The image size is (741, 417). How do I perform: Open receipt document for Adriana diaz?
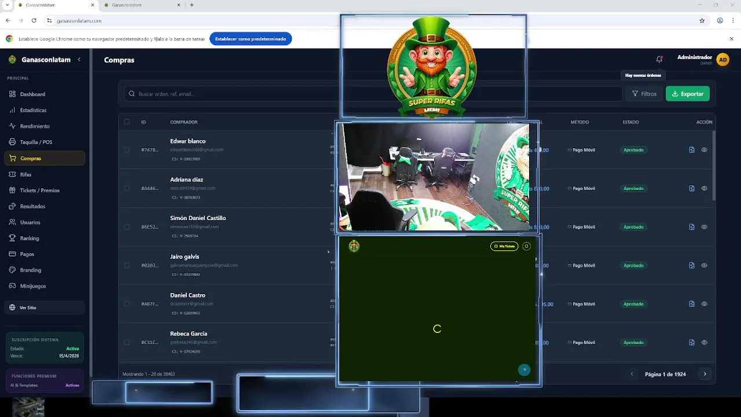(x=692, y=188)
